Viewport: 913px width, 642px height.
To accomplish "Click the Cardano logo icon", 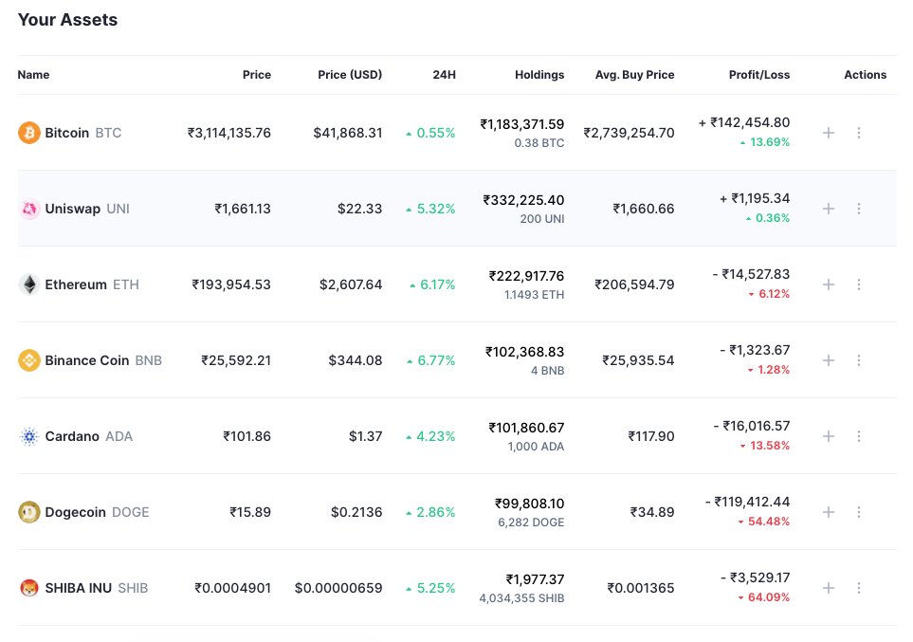I will (29, 436).
